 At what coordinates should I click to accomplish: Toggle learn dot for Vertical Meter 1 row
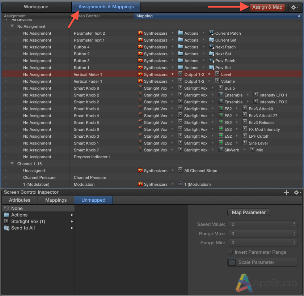coord(5,74)
